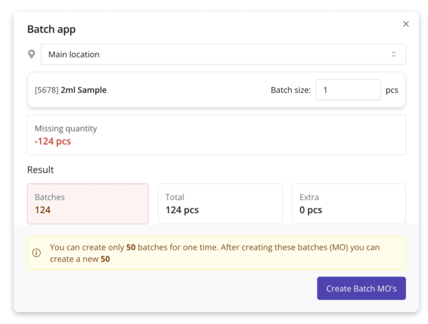Click the Create Batch MO's button

(x=361, y=288)
